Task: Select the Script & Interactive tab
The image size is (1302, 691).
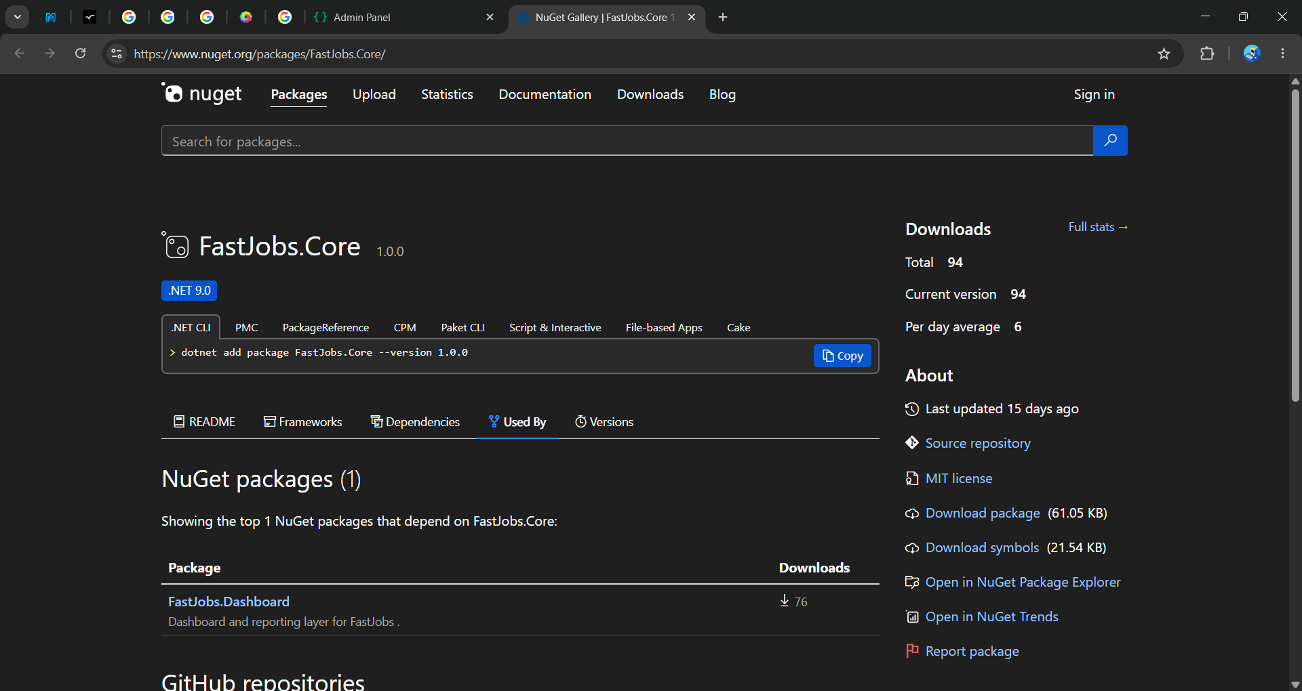Action: click(x=555, y=327)
